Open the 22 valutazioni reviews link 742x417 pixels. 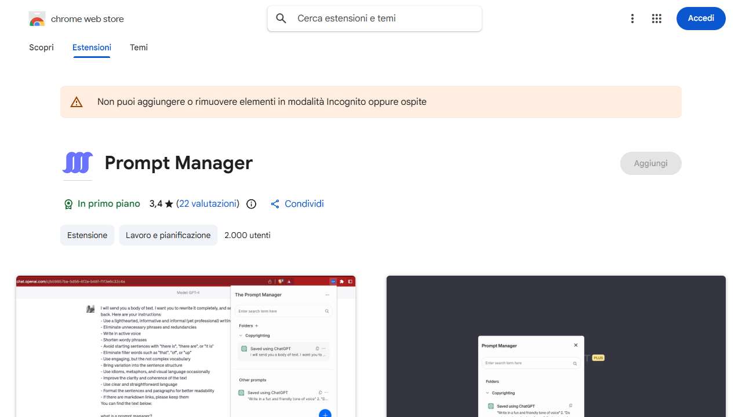tap(208, 204)
